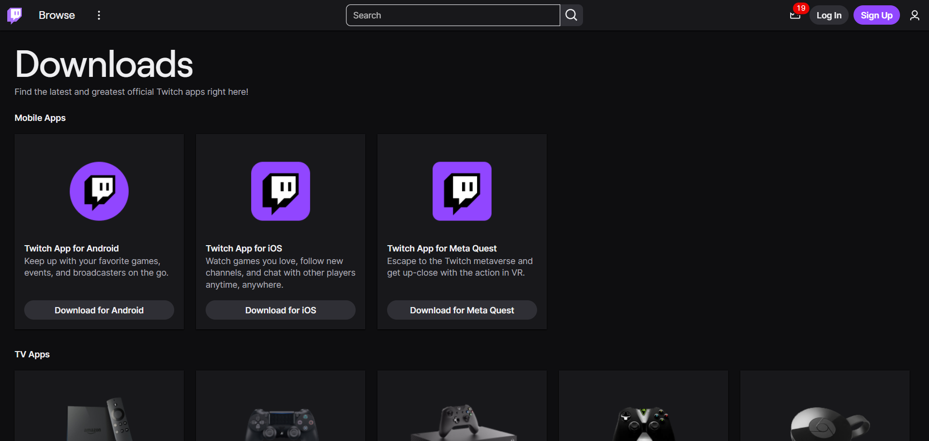929x441 pixels.
Task: Click the Sign Up button
Action: click(x=877, y=15)
